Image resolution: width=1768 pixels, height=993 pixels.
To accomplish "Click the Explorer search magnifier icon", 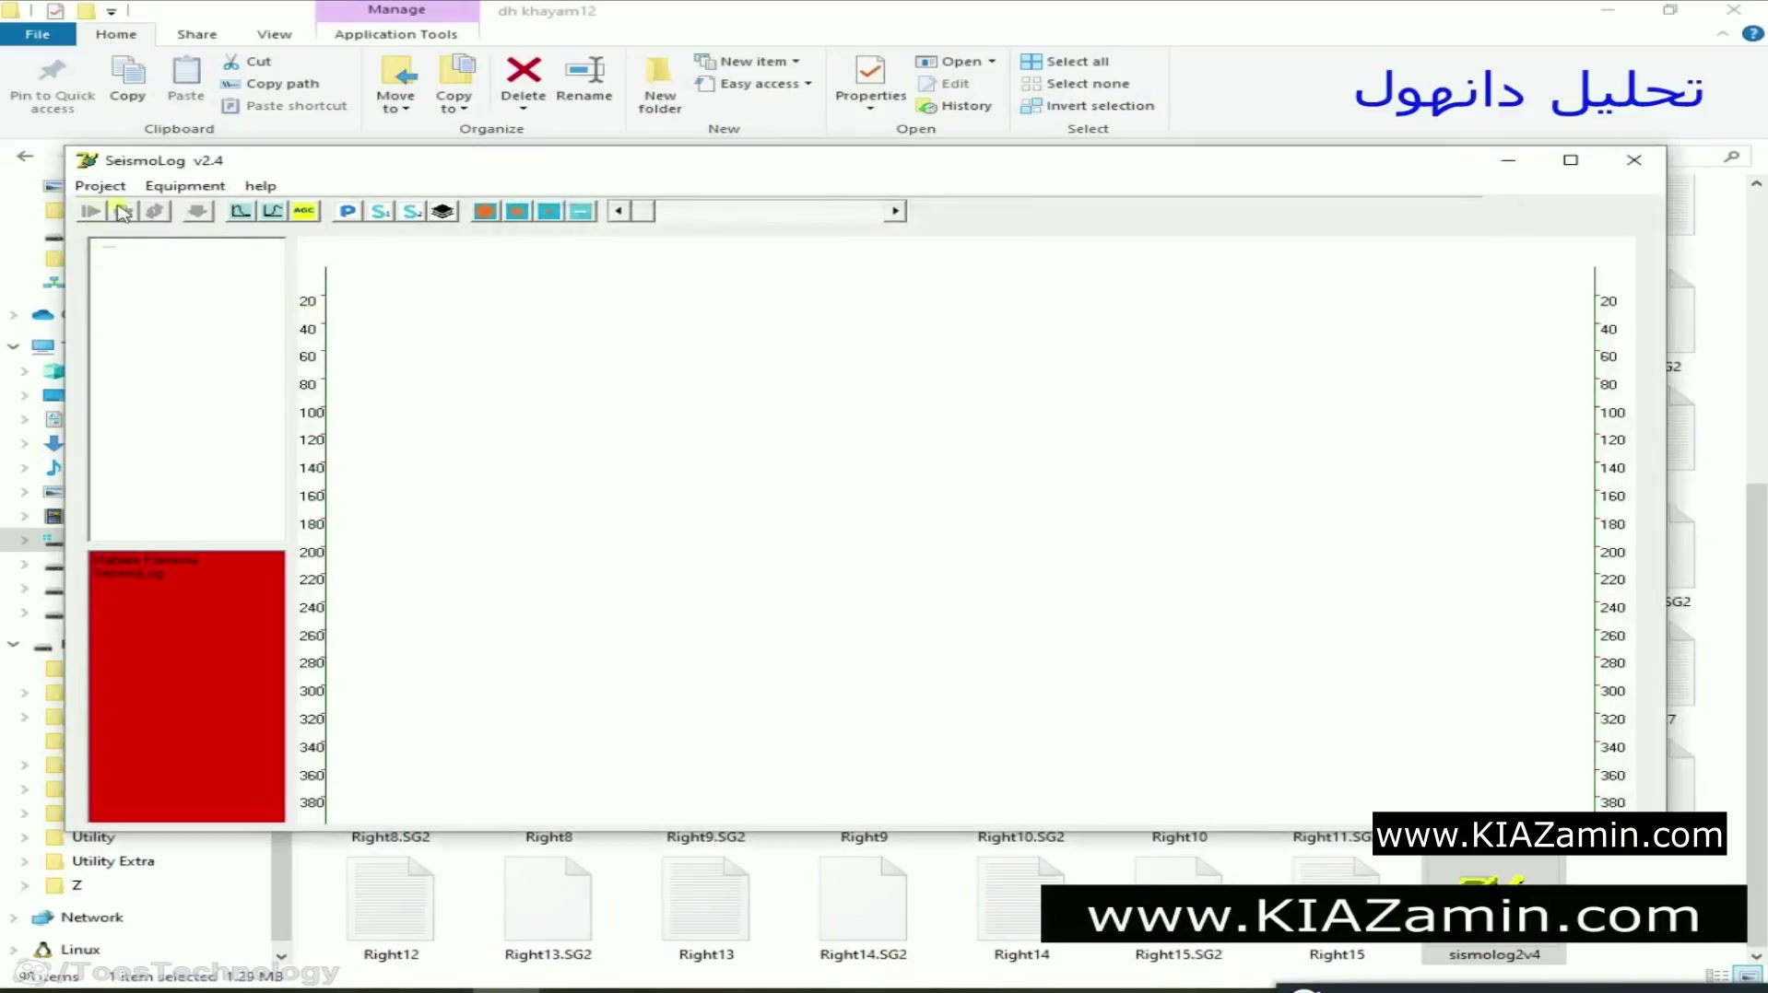I will point(1732,157).
